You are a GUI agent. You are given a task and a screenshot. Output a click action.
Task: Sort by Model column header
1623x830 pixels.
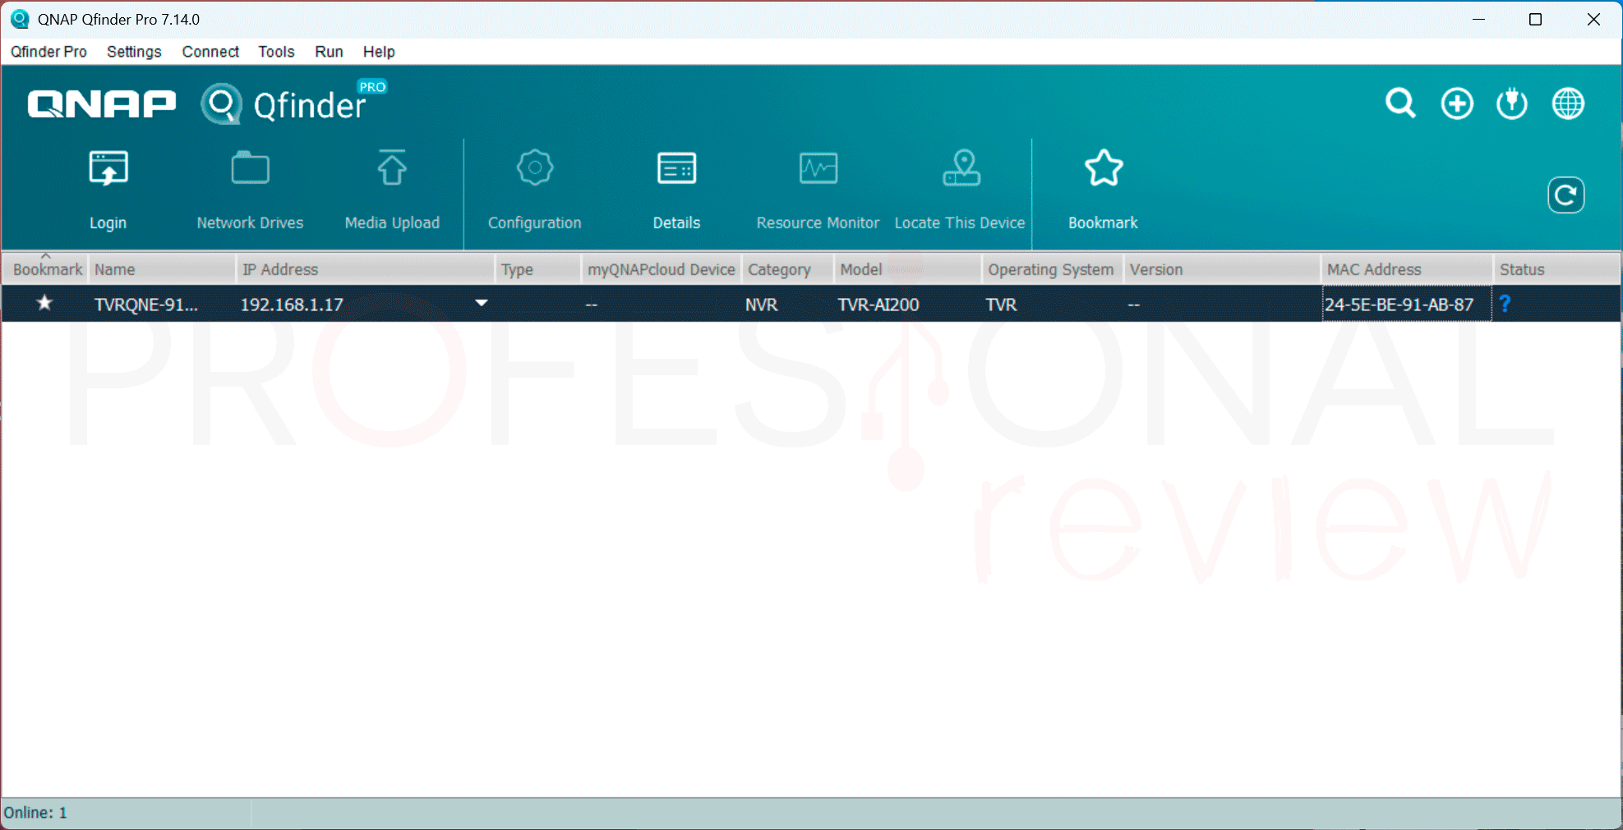[908, 269]
